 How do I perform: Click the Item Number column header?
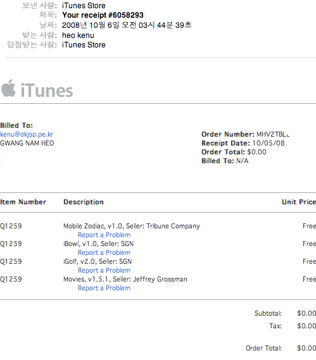click(x=23, y=202)
